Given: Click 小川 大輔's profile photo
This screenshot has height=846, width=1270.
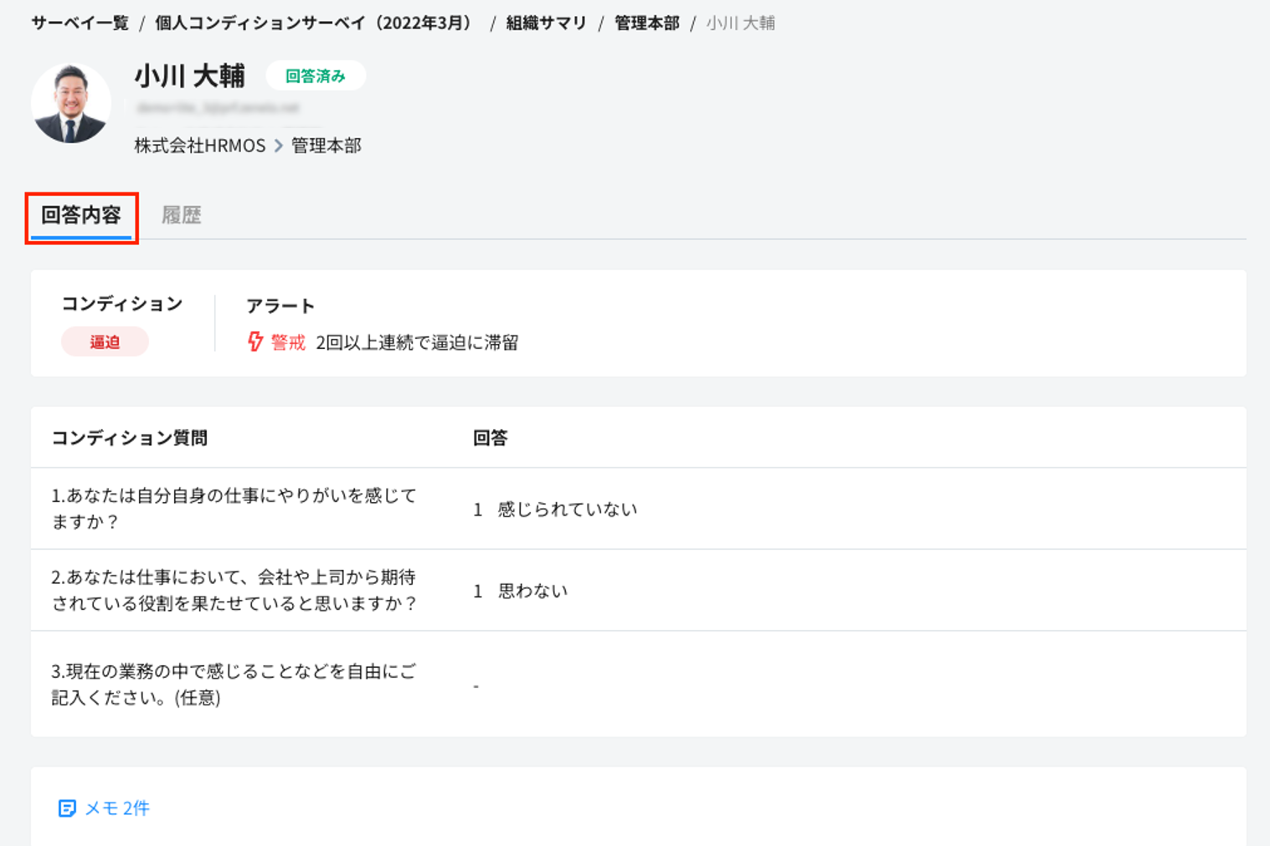Looking at the screenshot, I should (71, 104).
